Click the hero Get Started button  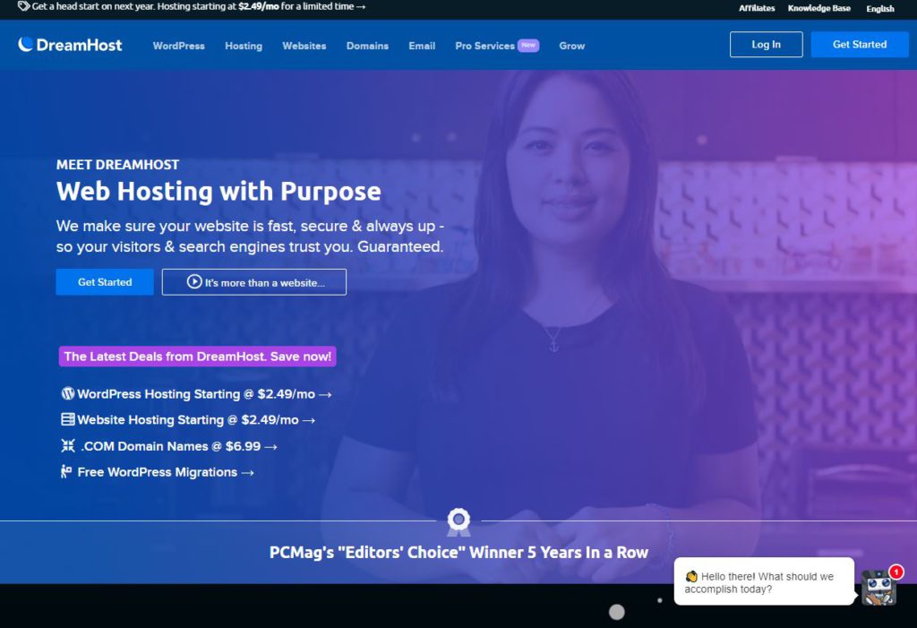tap(105, 282)
